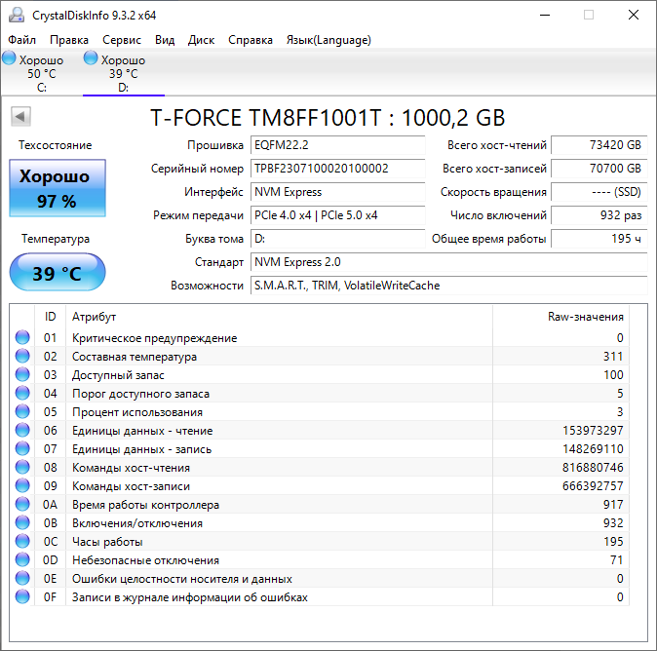This screenshot has height=651, width=657.
Task: Click the total host reads value 73420 GB
Action: pyautogui.click(x=599, y=145)
